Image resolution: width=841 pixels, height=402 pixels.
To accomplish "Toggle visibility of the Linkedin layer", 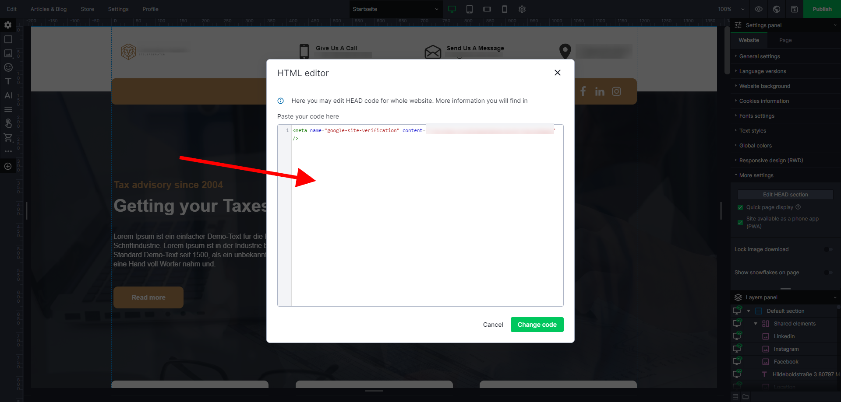I will pyautogui.click(x=737, y=336).
